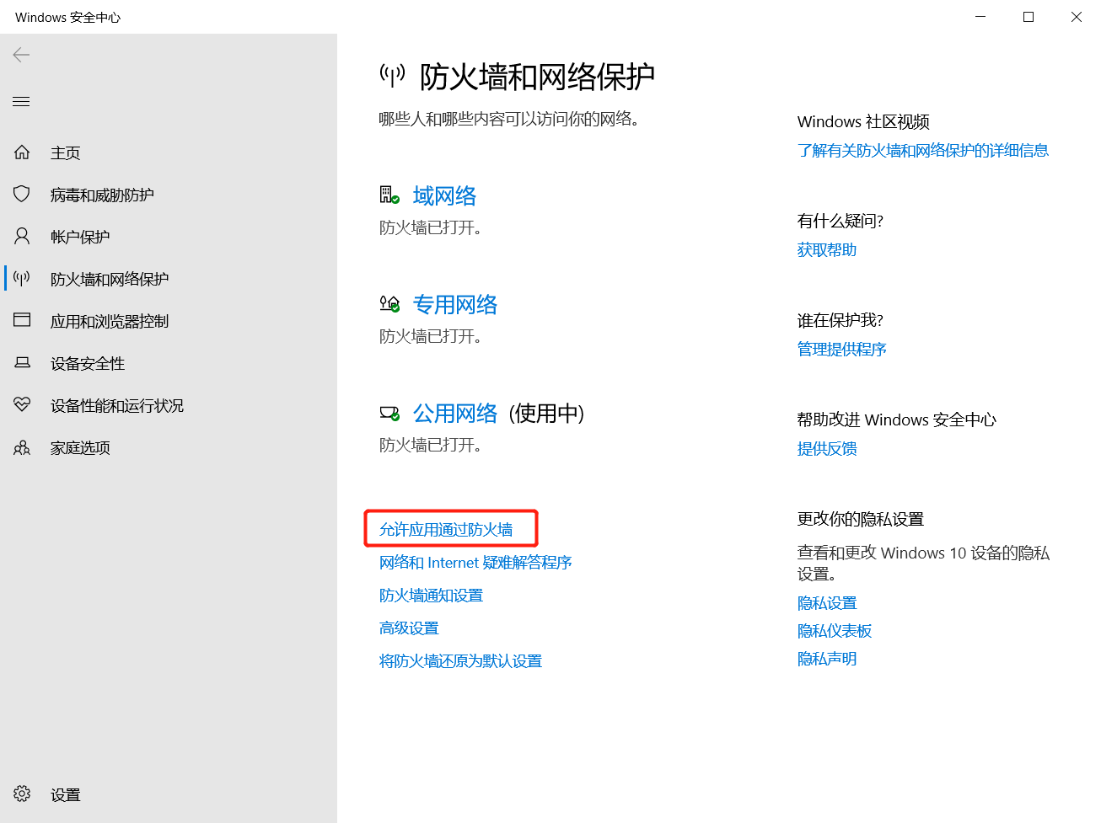Click the Windows 社区视频 heading
This screenshot has width=1101, height=823.
tap(863, 121)
